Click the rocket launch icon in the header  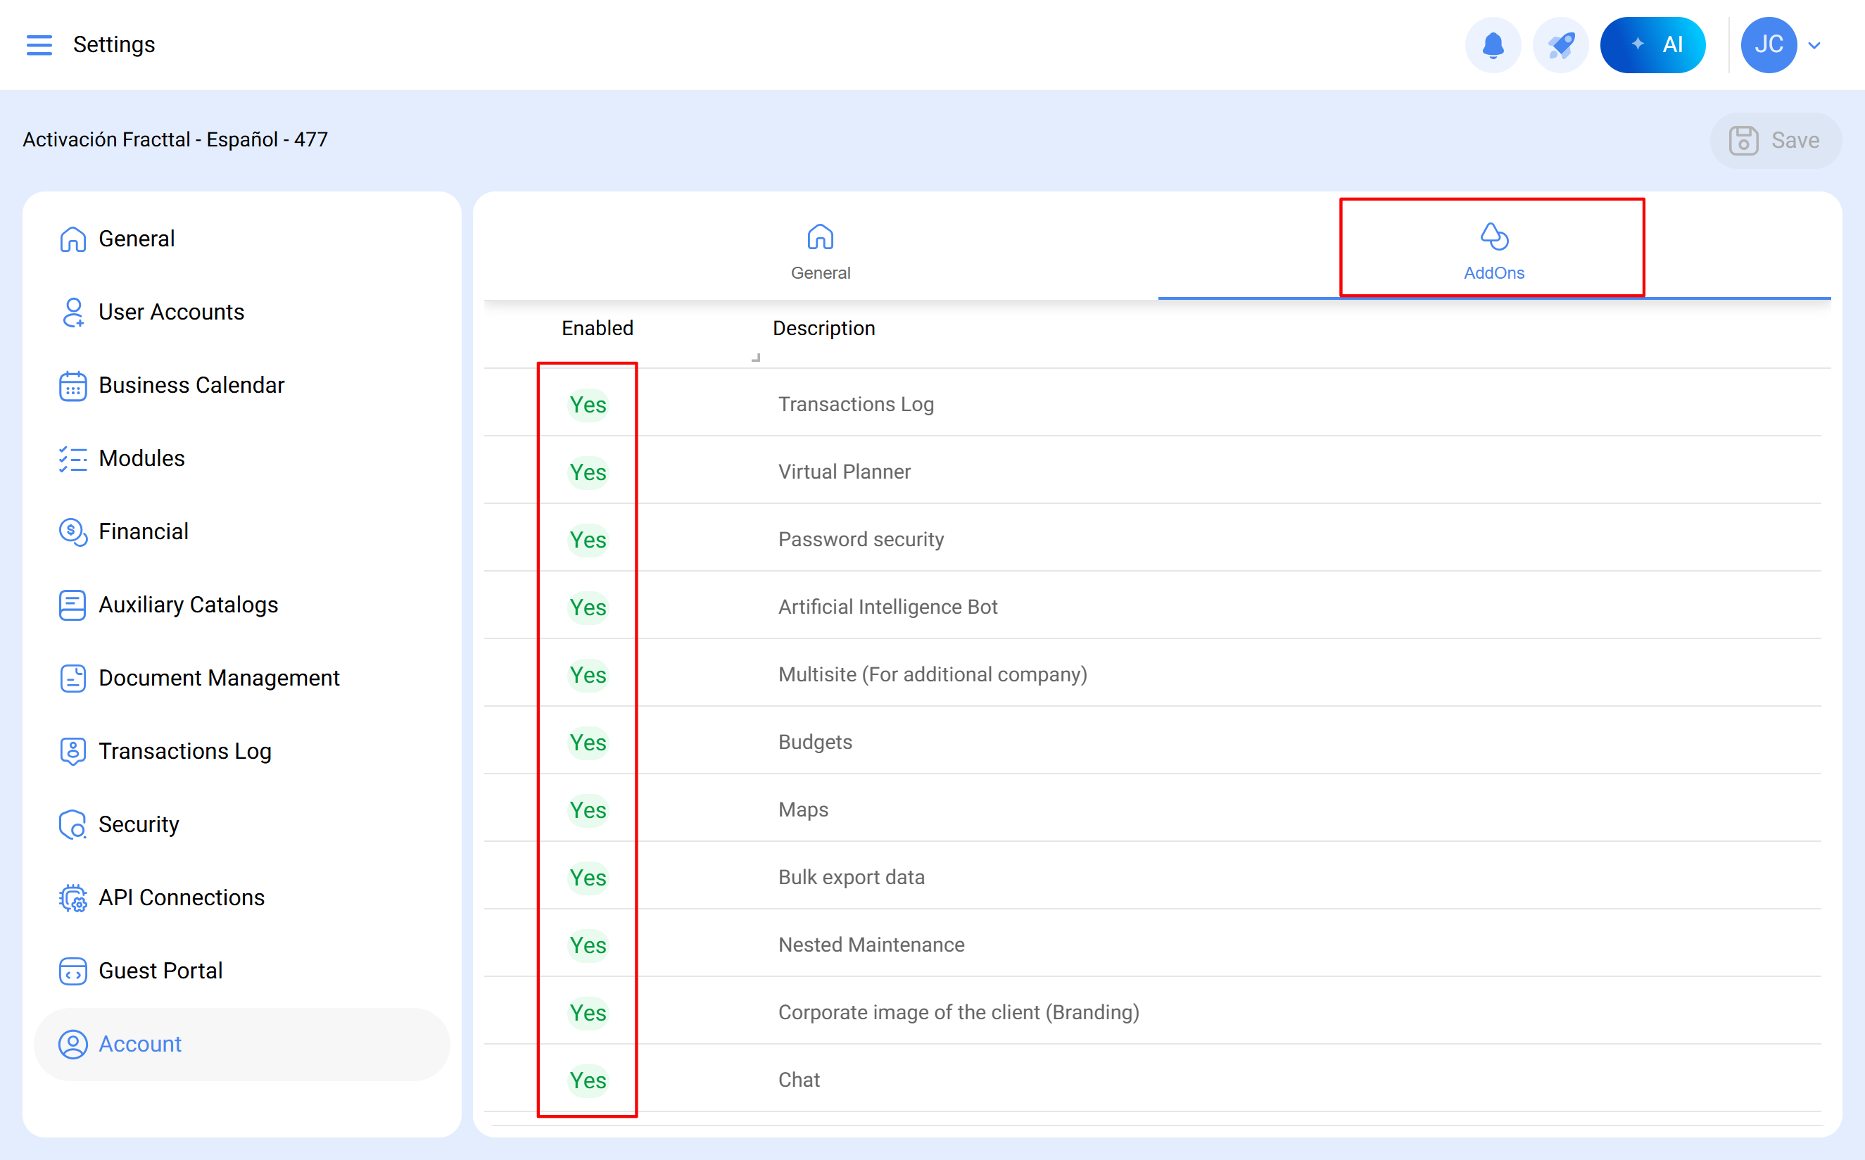(x=1560, y=44)
